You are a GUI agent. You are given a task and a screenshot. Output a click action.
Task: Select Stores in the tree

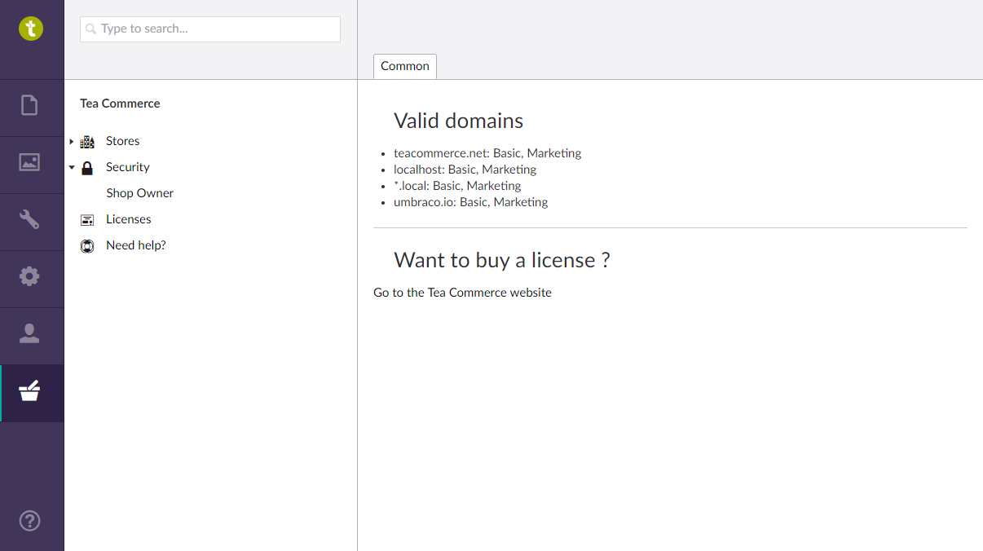[x=123, y=141]
